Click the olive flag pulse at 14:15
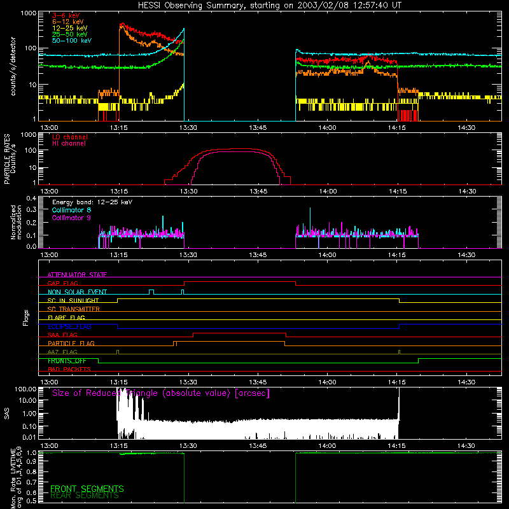Screen dimensions: 509x509 [x=400, y=352]
